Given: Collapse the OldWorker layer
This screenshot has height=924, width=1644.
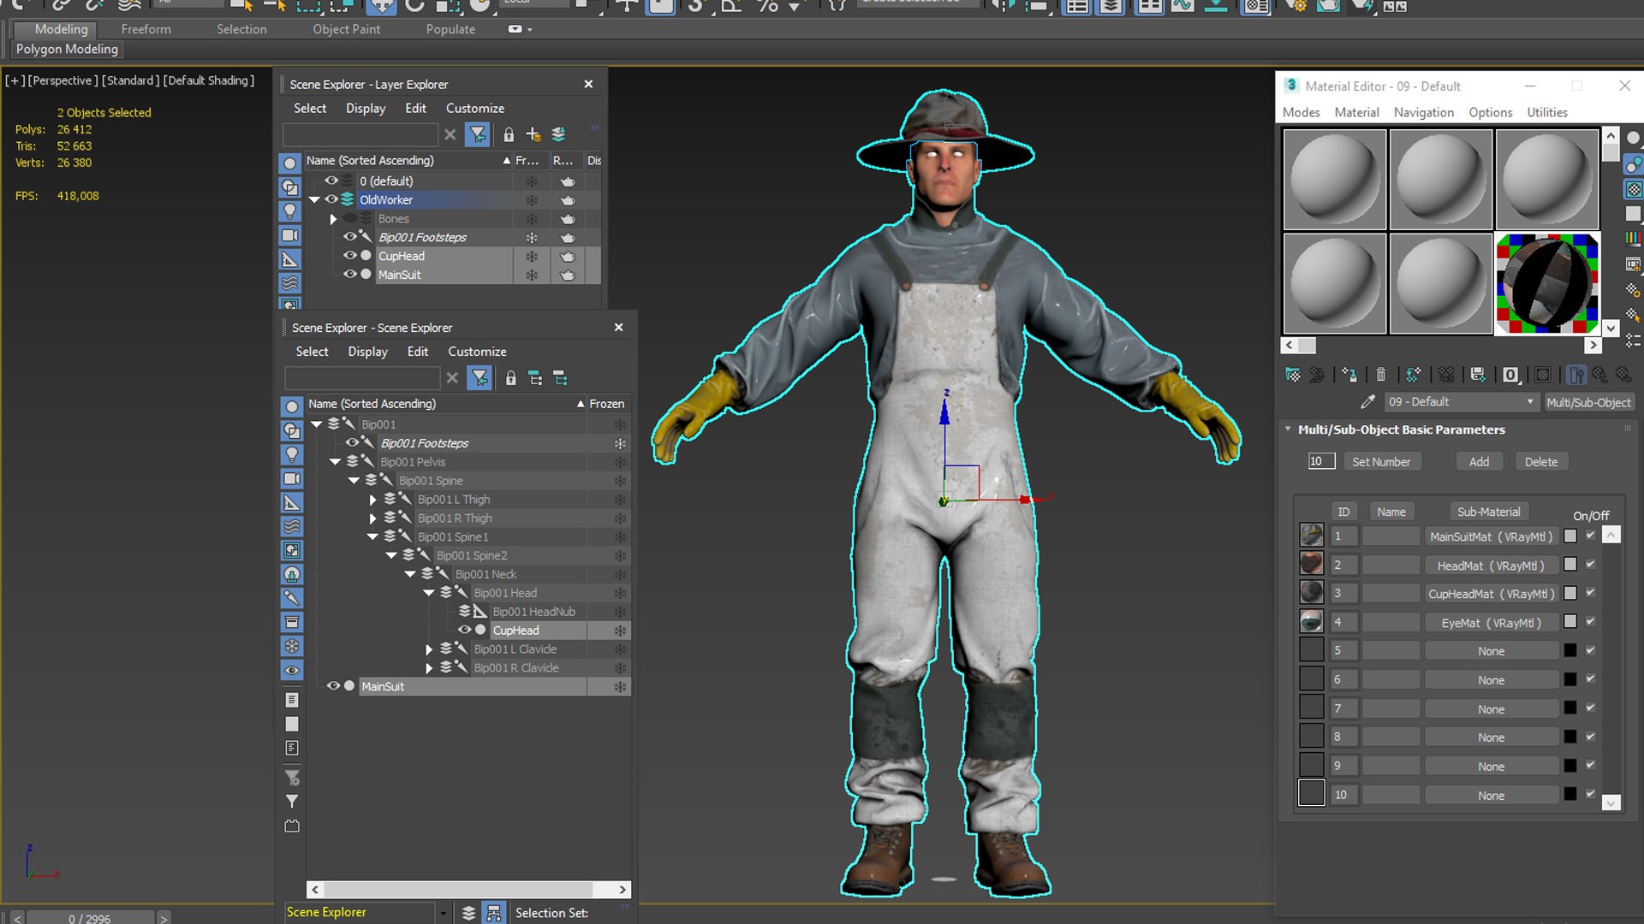Looking at the screenshot, I should coord(314,199).
